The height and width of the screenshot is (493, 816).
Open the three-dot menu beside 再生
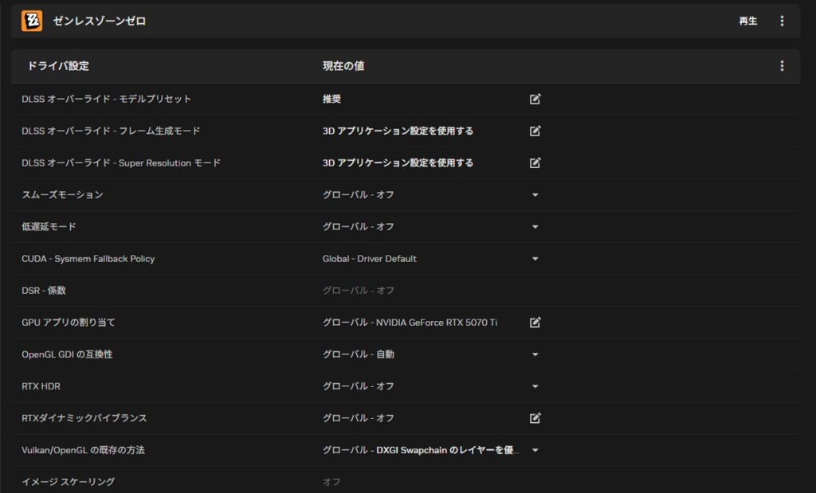[x=782, y=21]
